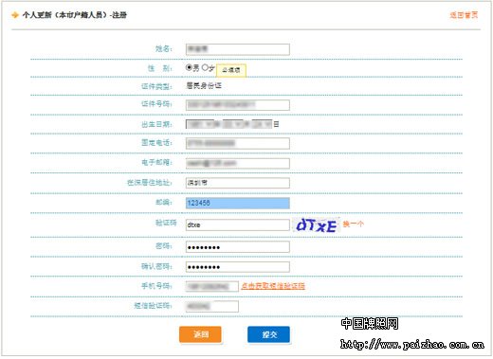The height and width of the screenshot is (359, 493).
Task: Click the 证件号码 ID number field
Action: (238, 105)
